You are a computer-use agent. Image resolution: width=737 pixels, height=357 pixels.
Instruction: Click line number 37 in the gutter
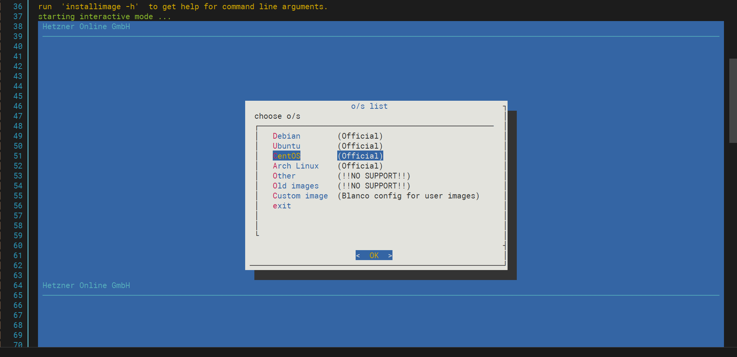coord(18,16)
